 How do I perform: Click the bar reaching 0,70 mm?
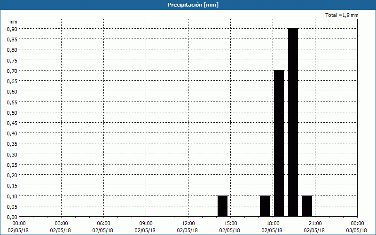[279, 143]
